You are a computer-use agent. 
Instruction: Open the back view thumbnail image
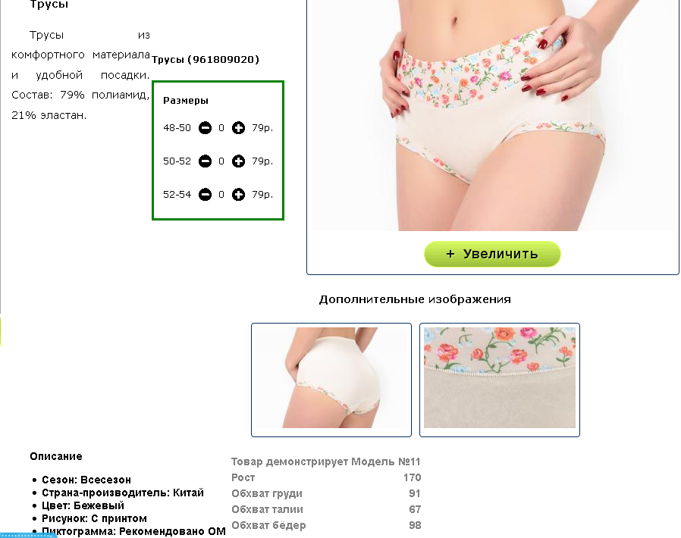(x=331, y=380)
